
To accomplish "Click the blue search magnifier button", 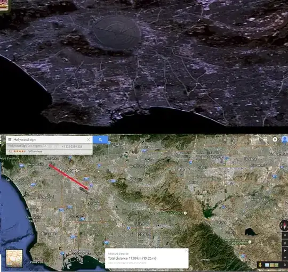I will pos(100,139).
